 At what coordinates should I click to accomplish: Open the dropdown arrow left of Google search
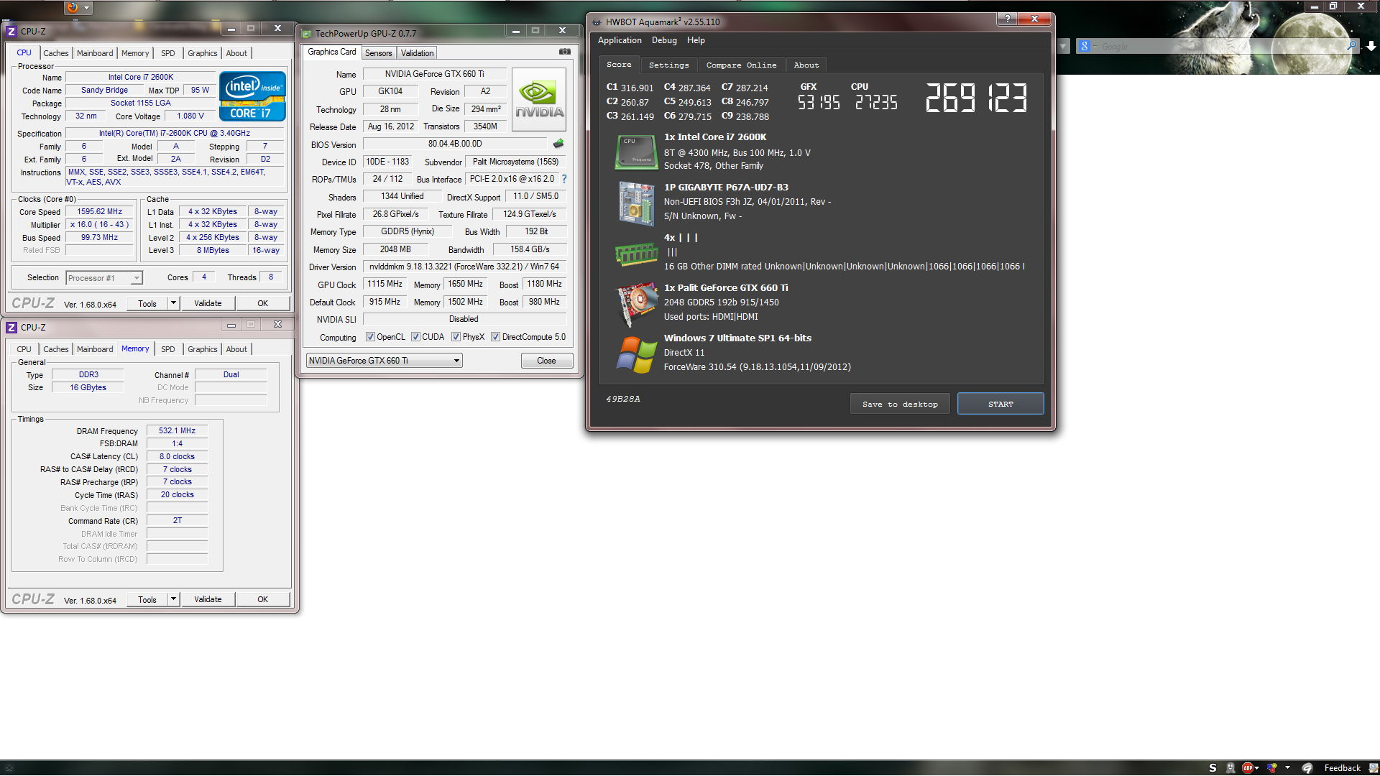(x=1063, y=46)
